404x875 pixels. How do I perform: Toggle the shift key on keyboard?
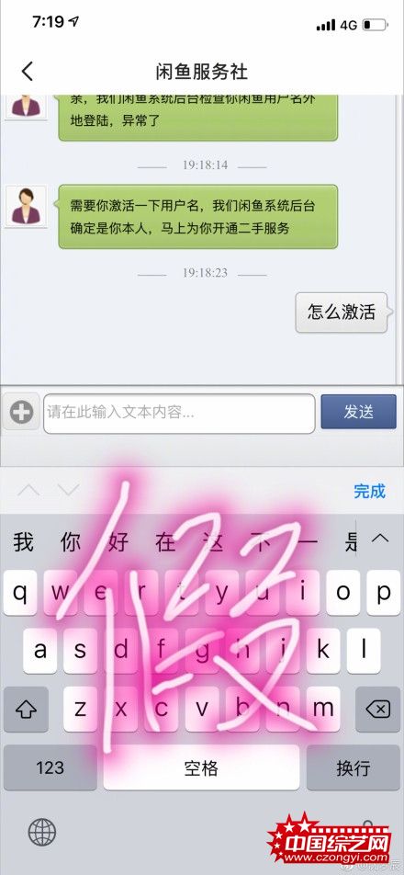26,710
